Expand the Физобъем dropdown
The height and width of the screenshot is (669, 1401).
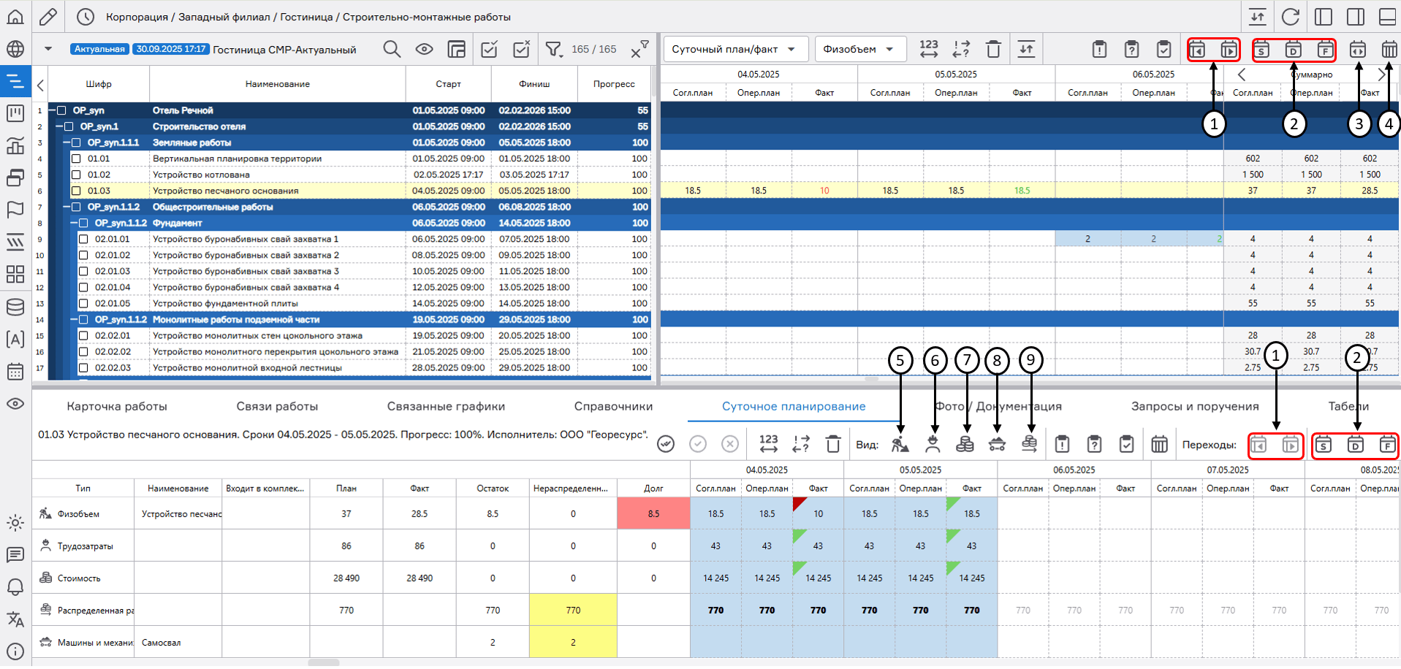[x=859, y=49]
